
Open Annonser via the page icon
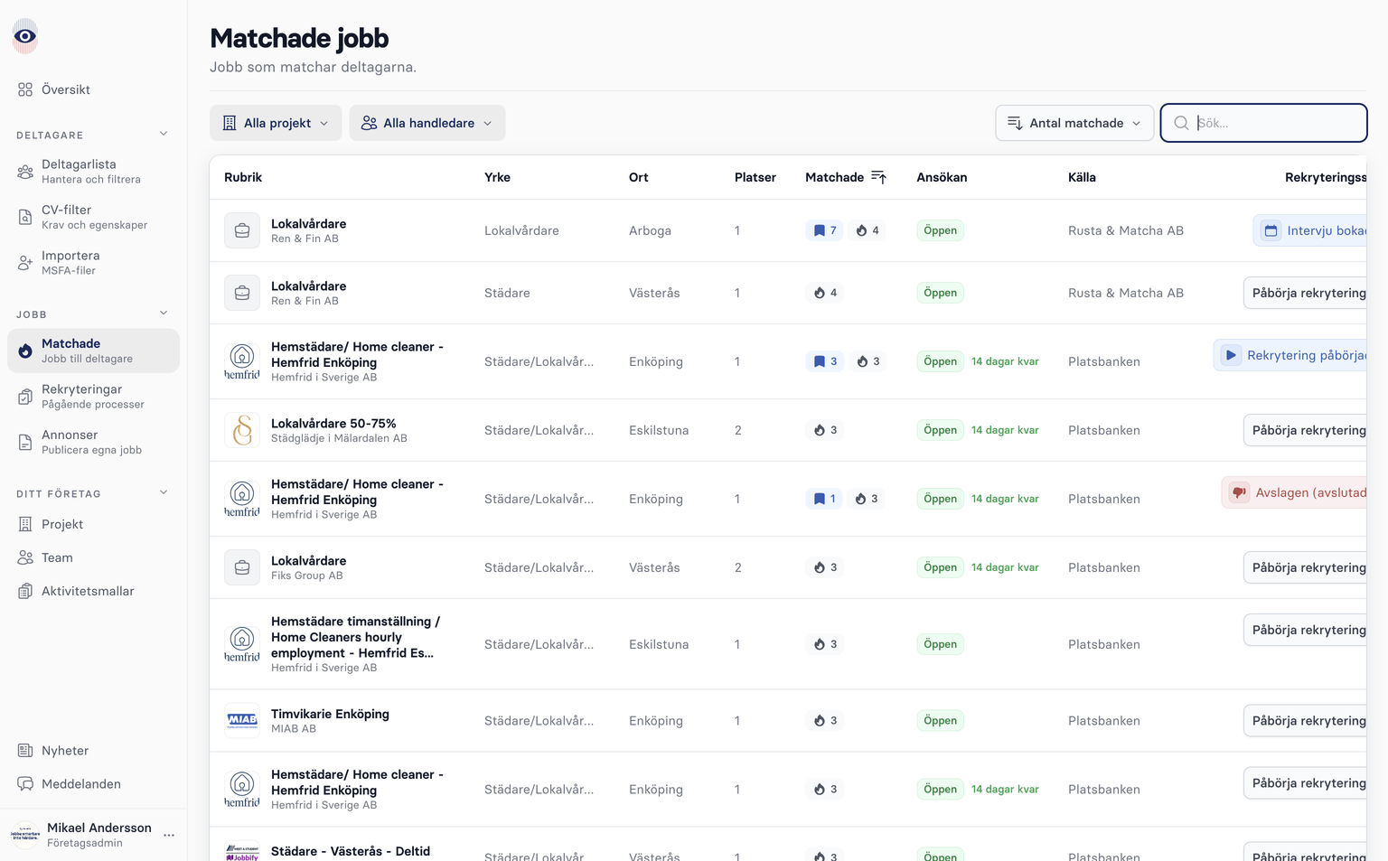pyautogui.click(x=24, y=441)
